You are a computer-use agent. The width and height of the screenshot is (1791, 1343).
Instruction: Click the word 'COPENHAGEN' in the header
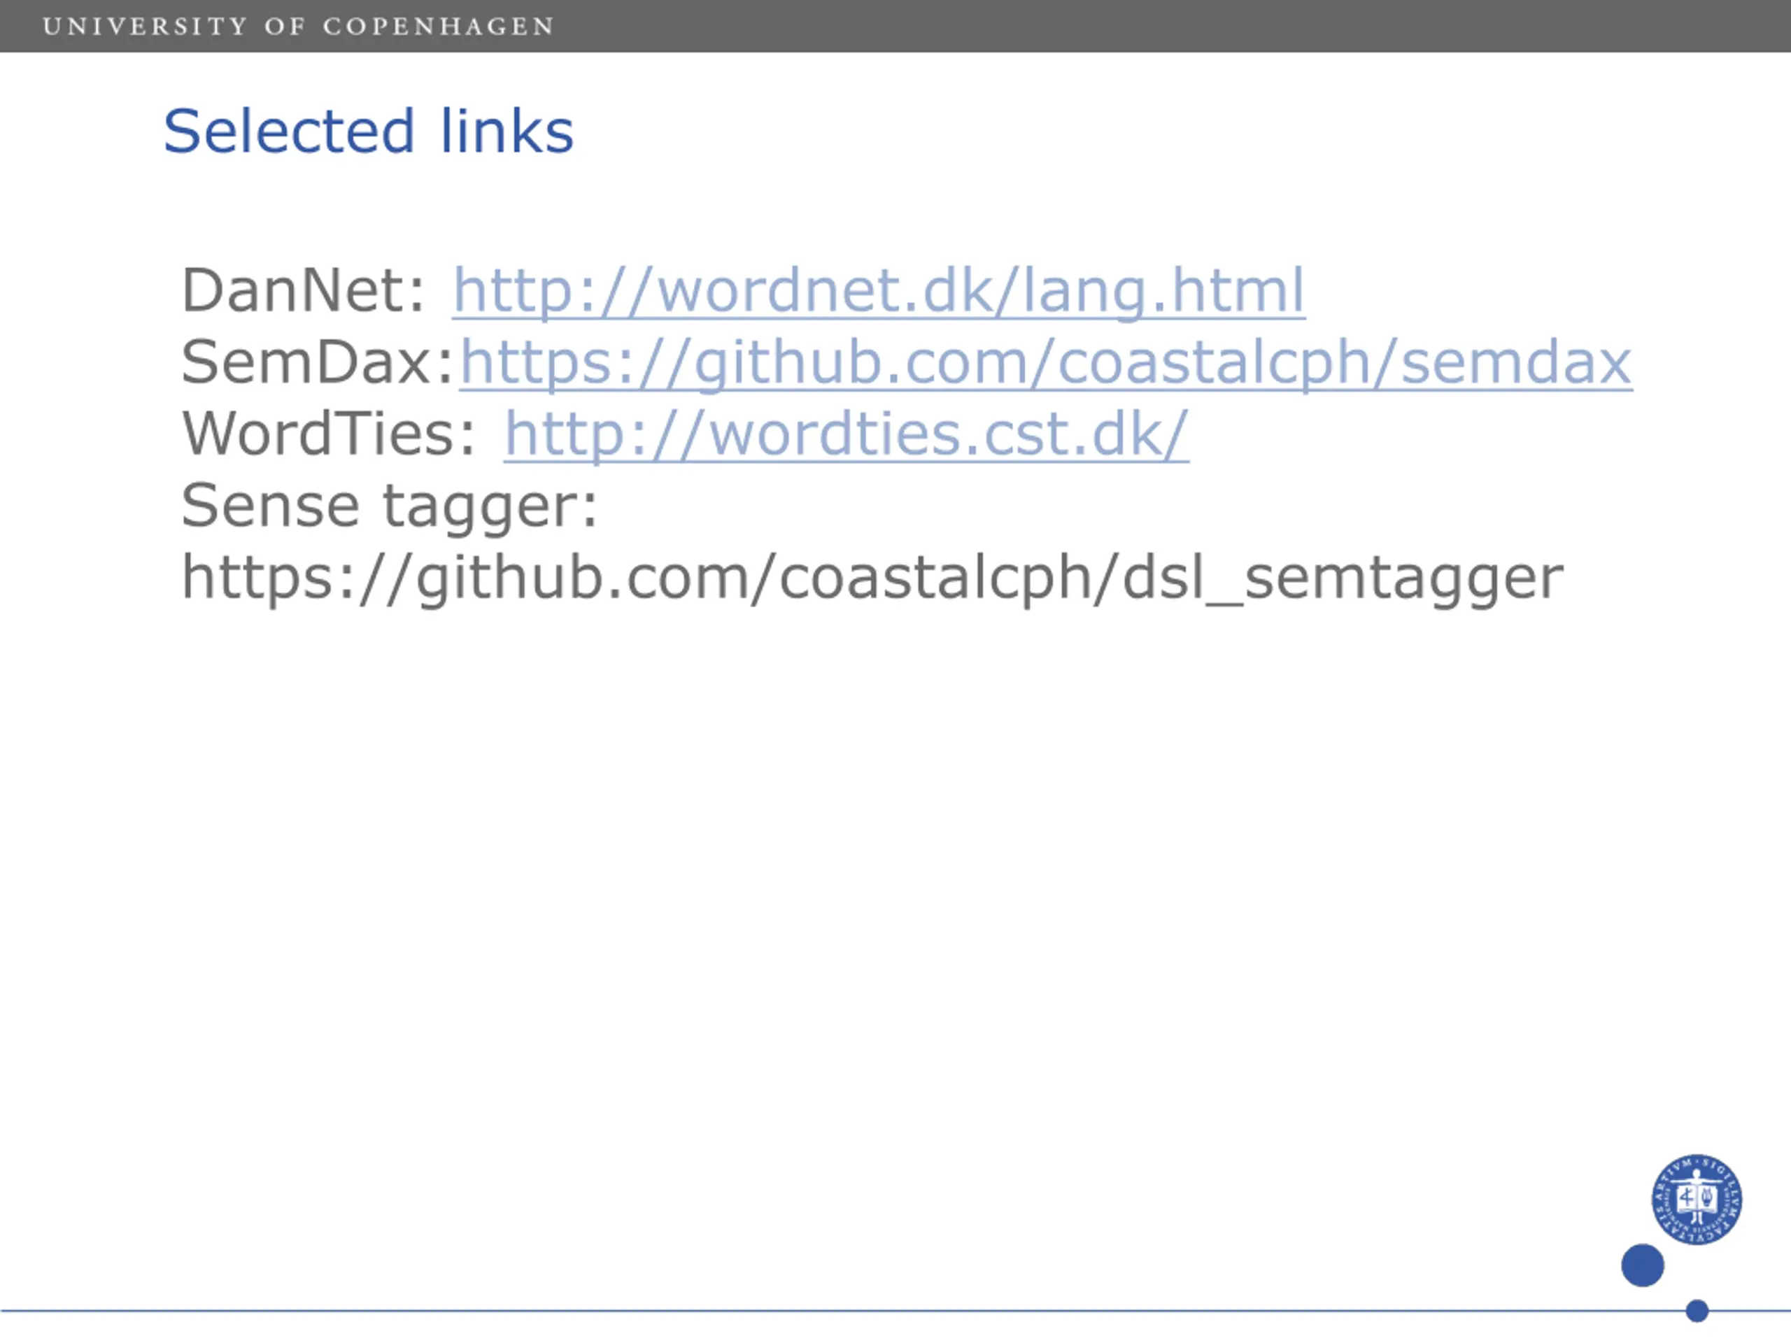click(439, 27)
